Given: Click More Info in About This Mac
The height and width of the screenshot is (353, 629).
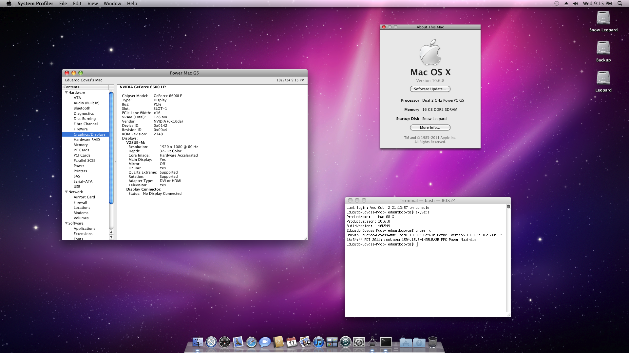Looking at the screenshot, I should [x=429, y=127].
